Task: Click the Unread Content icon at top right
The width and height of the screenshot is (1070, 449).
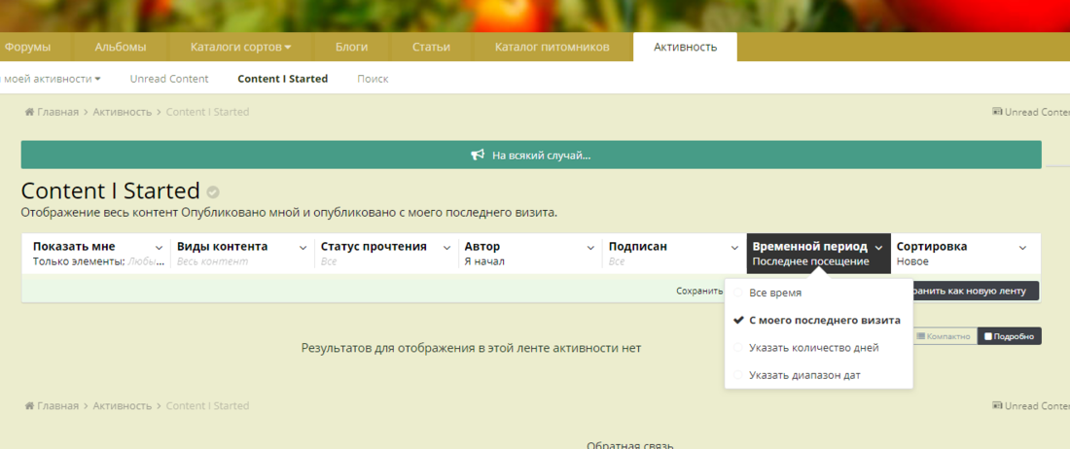Action: click(997, 112)
